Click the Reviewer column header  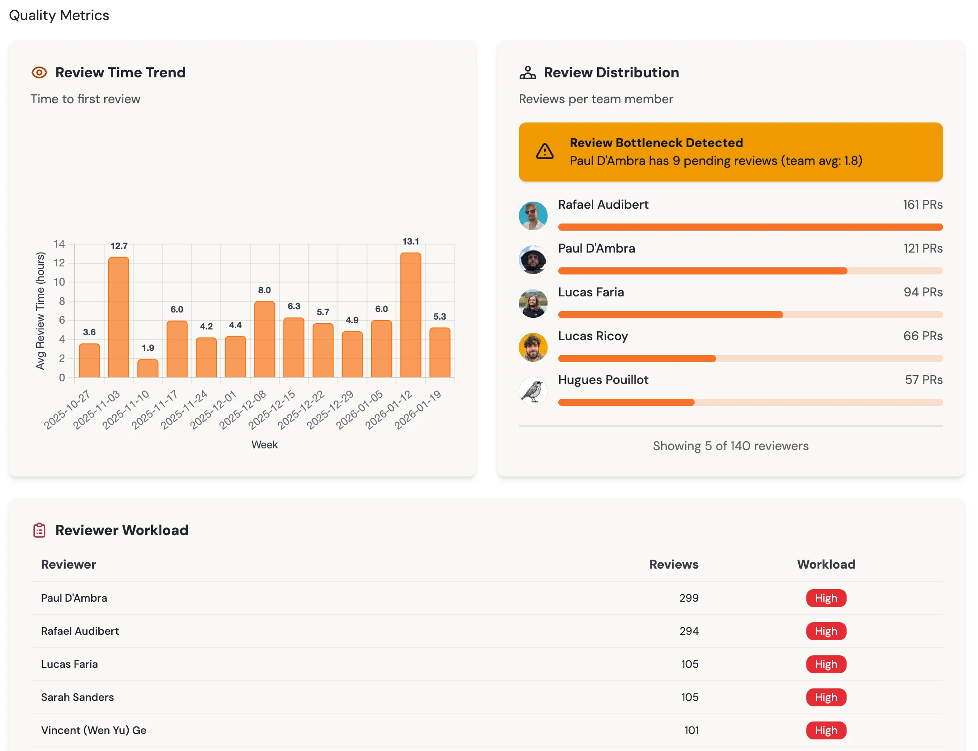click(68, 564)
